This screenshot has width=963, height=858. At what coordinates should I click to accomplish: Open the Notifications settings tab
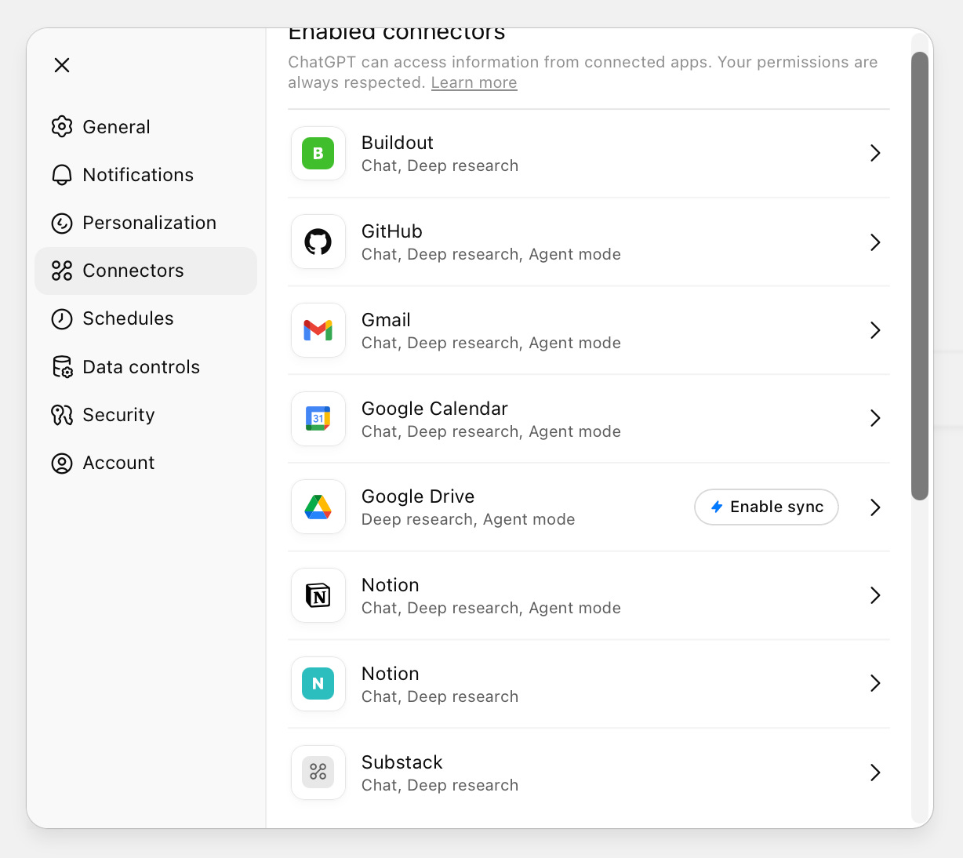click(x=146, y=175)
